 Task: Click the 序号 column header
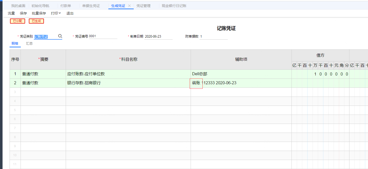[x=15, y=59]
